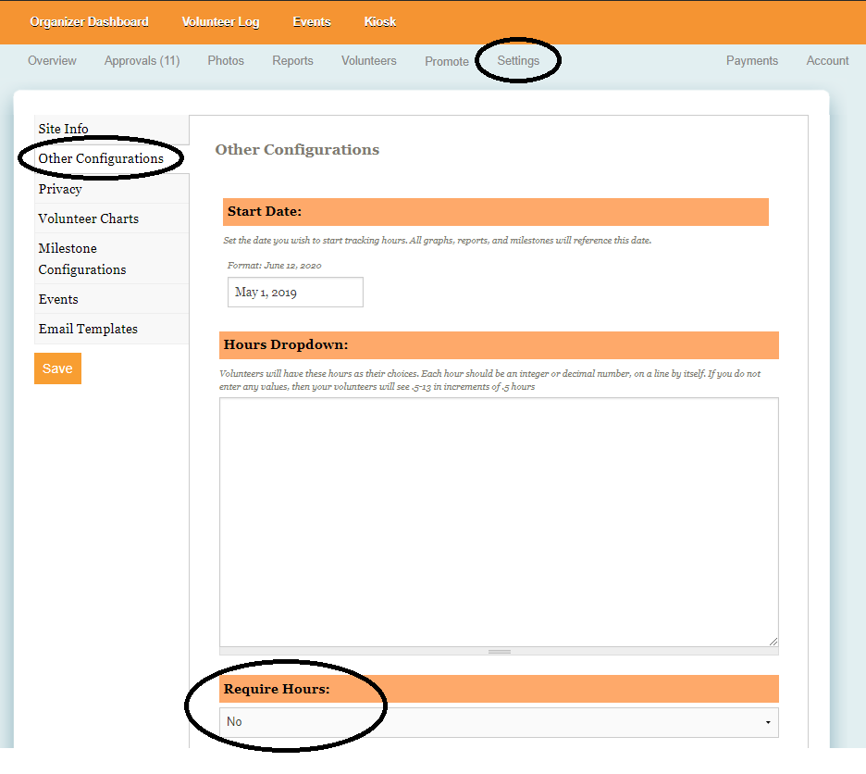Viewport: 866px width, 774px height.
Task: Open Milestone Configurations in sidebar
Action: pyautogui.click(x=112, y=258)
